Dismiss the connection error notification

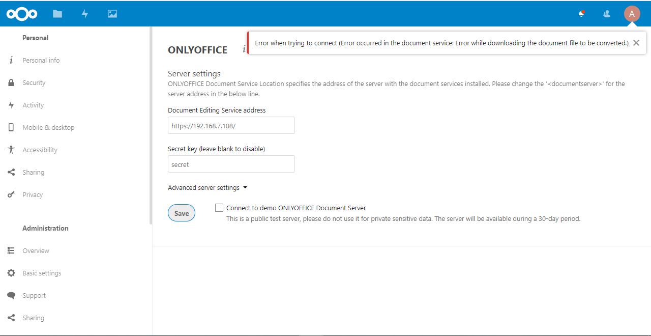[636, 43]
